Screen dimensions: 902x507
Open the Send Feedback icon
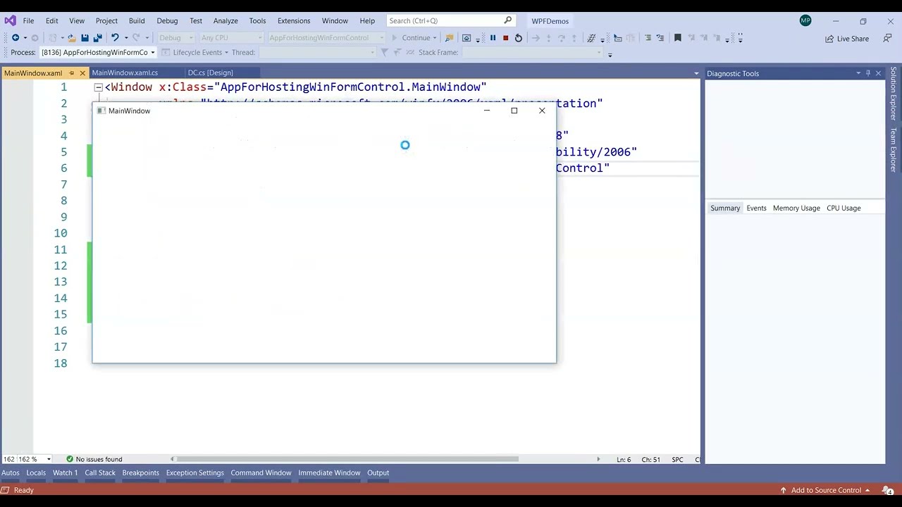[887, 38]
